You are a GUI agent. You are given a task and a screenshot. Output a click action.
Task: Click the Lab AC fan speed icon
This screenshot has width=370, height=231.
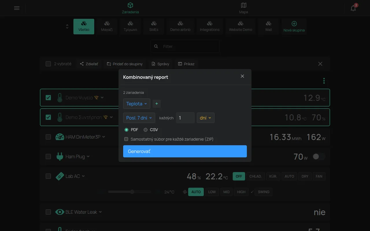185,192
